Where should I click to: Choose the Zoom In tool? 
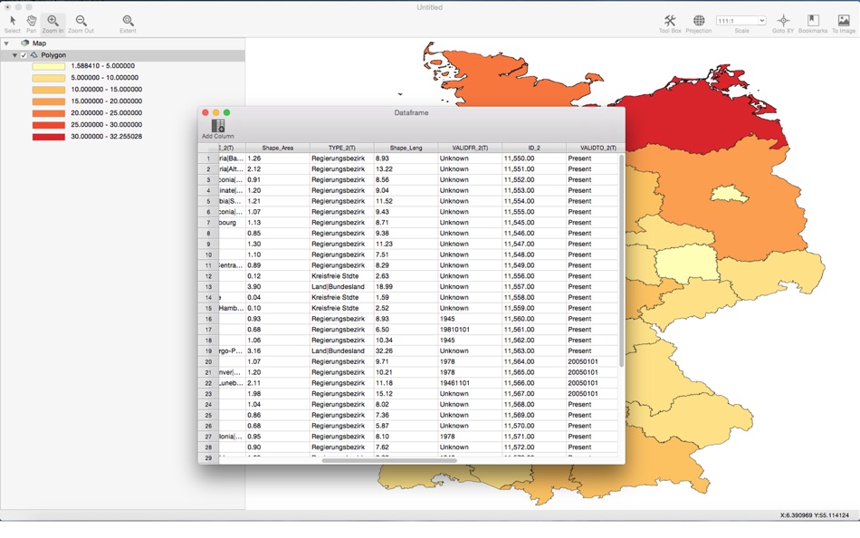53,24
